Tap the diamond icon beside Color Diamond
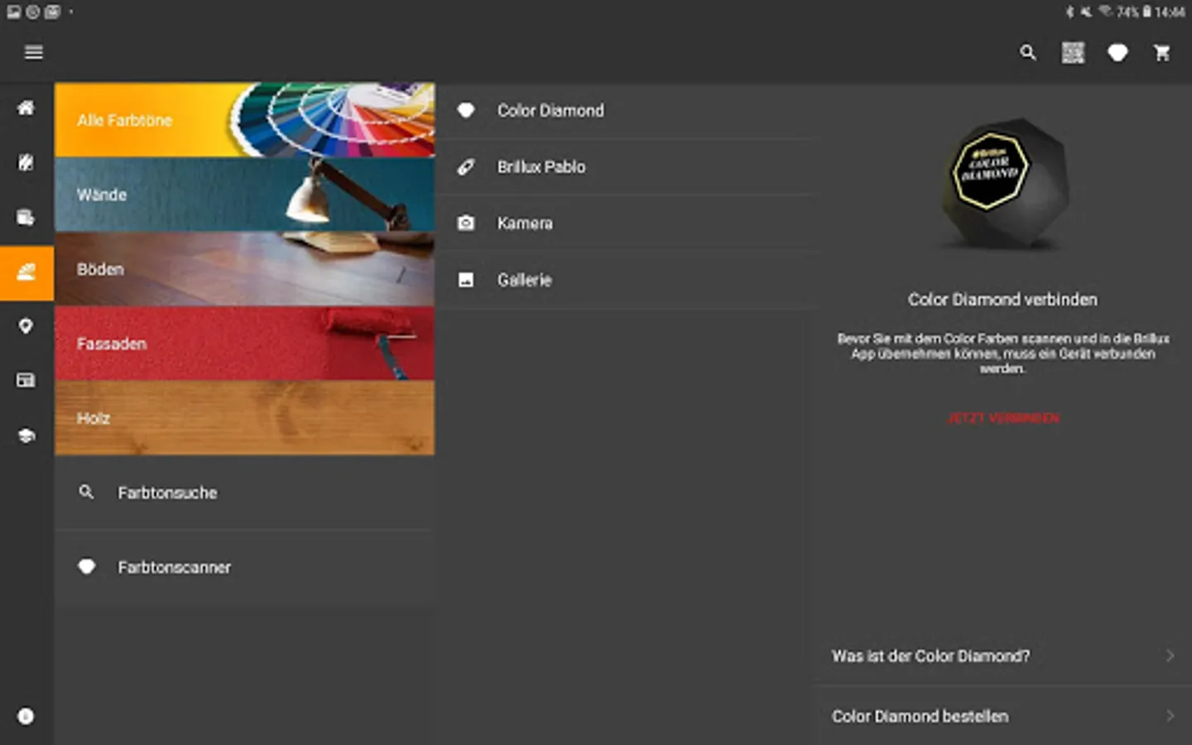The image size is (1192, 745). point(466,110)
